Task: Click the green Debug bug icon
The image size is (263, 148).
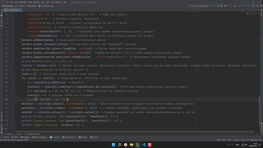Action: coord(218,6)
